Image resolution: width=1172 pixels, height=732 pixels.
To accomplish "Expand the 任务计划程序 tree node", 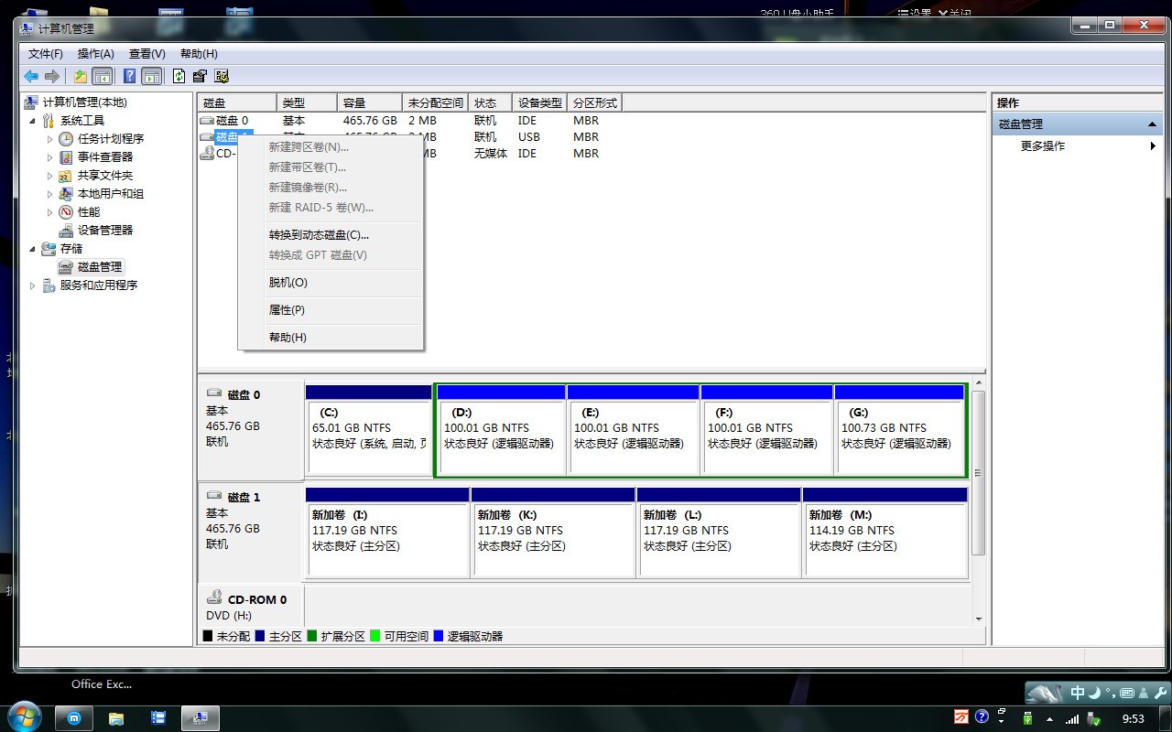I will pos(50,139).
